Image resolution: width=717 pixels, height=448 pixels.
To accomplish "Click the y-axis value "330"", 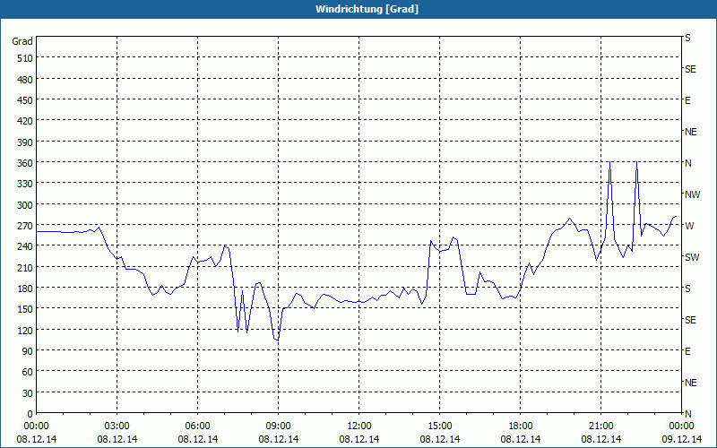I will [x=25, y=184].
